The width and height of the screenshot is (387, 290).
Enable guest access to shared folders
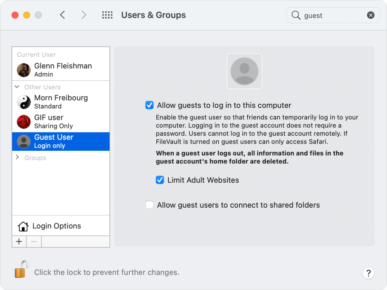click(x=149, y=205)
